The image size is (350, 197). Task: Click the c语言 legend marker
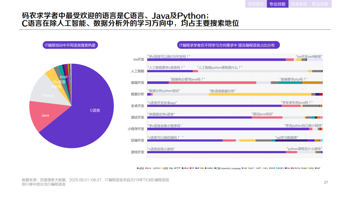137,168
